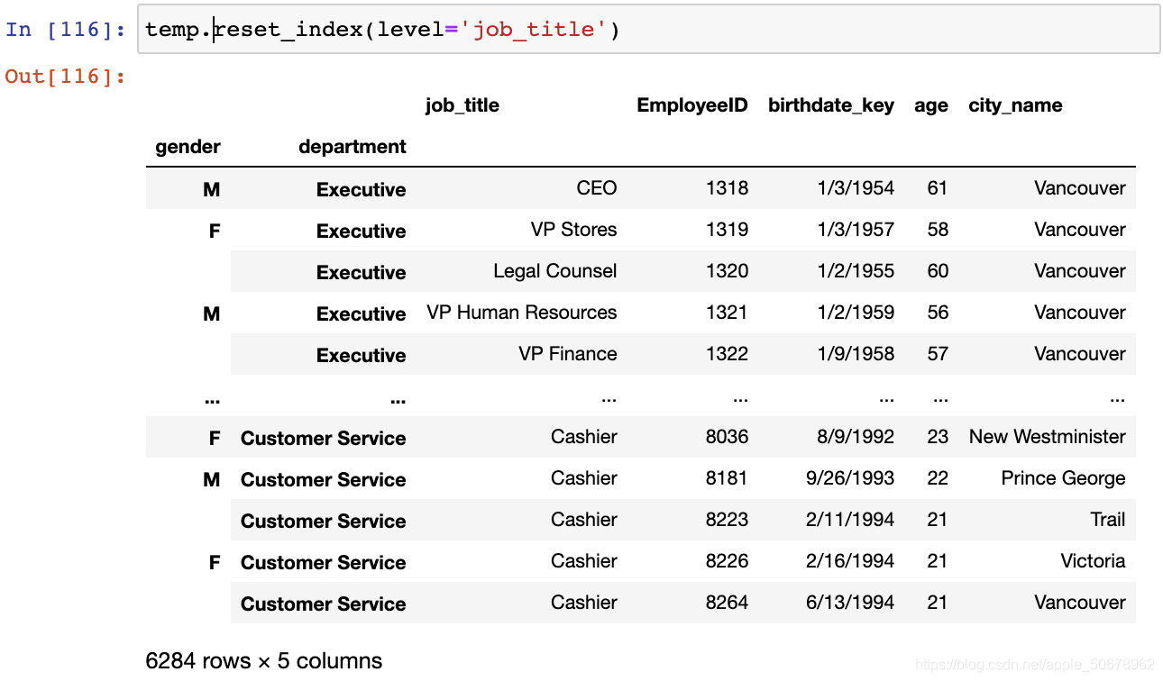Click gender M in the 8181 row
This screenshot has width=1163, height=681.
coord(212,480)
